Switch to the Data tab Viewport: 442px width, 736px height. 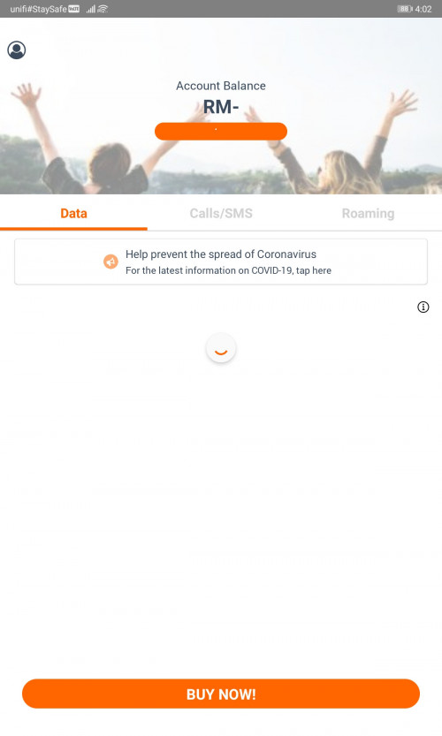click(x=73, y=213)
